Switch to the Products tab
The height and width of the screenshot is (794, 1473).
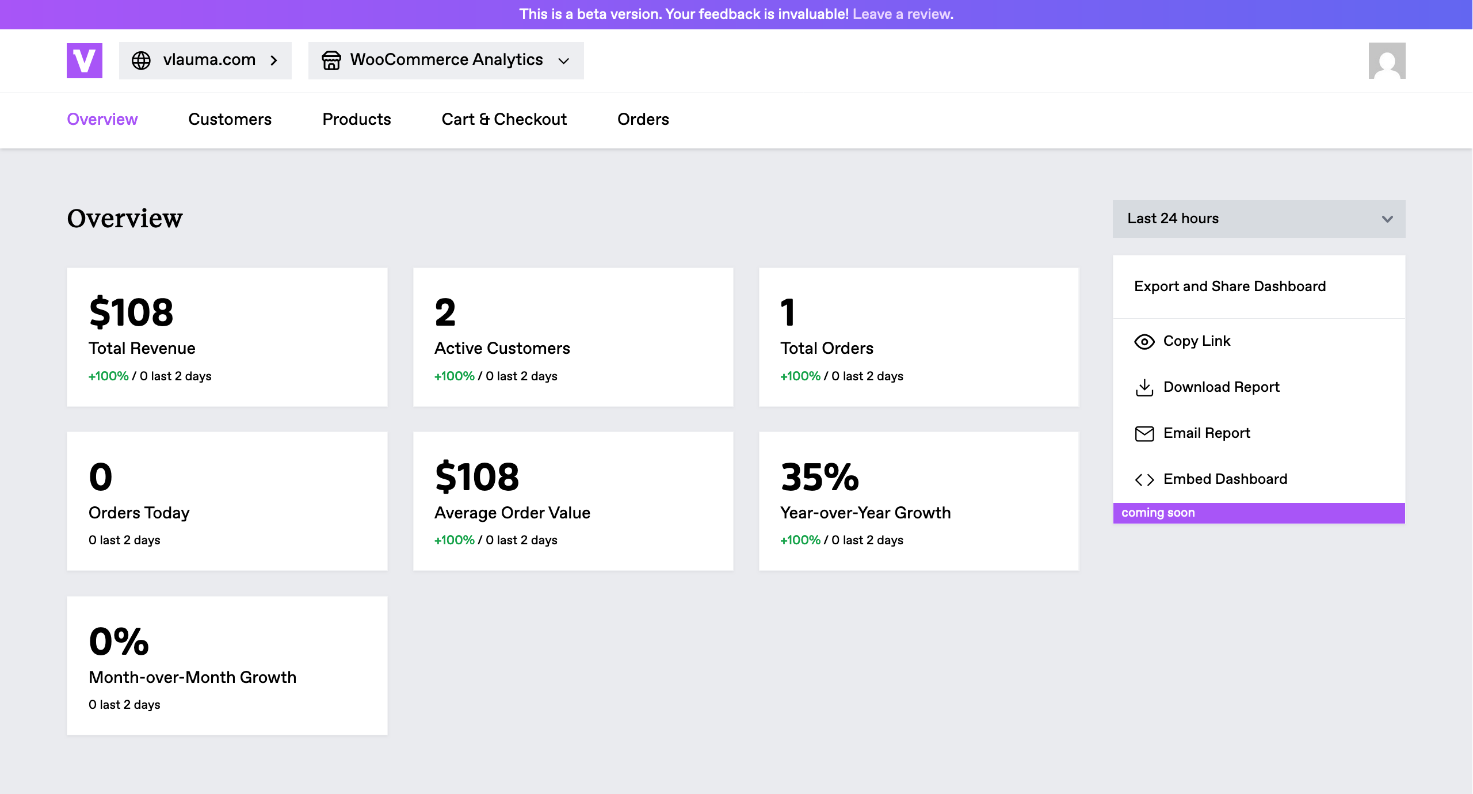[356, 119]
